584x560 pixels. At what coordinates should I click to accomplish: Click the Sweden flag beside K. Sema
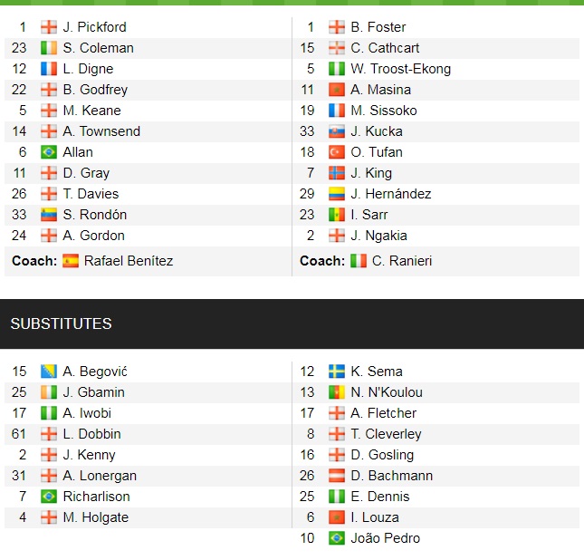337,372
